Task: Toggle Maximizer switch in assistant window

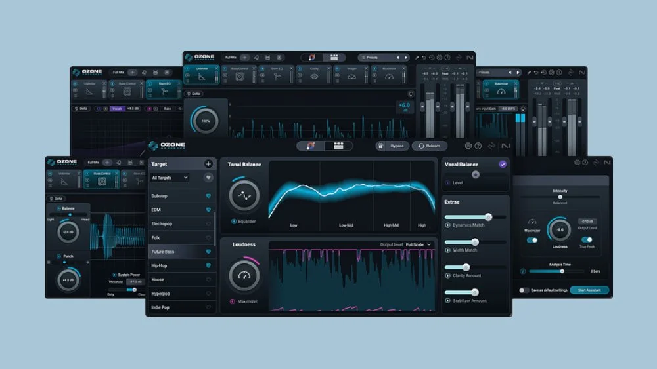Action: (x=532, y=241)
